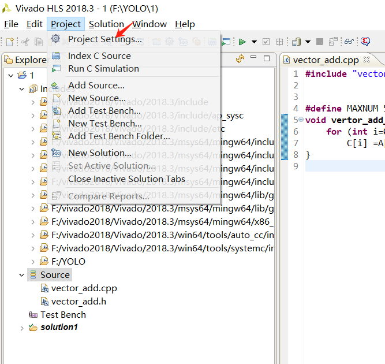Click the Export RTL toolbar icon
The height and width of the screenshot is (364, 385).
[x=279, y=42]
